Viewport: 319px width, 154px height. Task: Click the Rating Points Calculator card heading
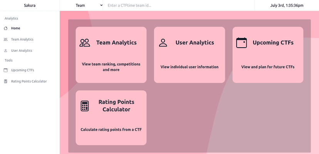[x=116, y=106]
